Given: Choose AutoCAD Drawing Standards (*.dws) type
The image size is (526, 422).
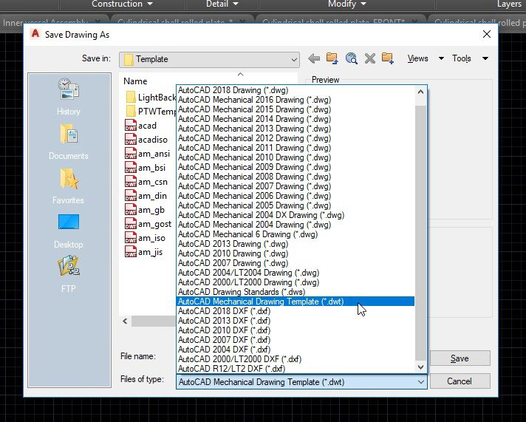Looking at the screenshot, I should point(296,292).
